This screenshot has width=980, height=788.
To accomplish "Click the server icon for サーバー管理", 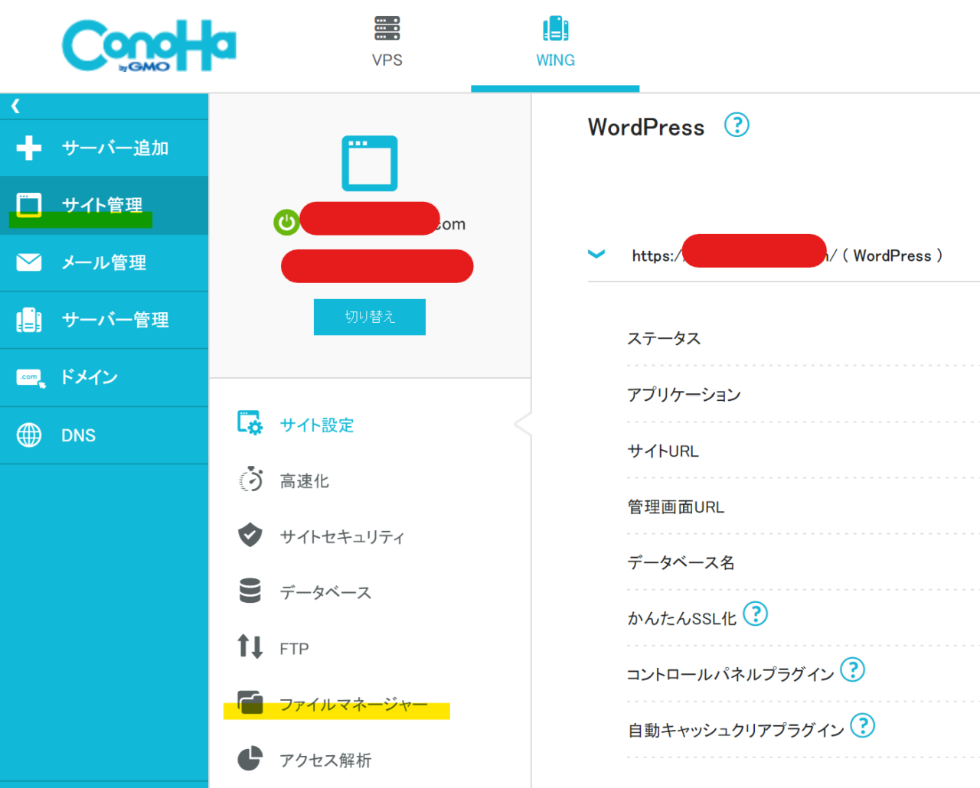I will pos(29,320).
